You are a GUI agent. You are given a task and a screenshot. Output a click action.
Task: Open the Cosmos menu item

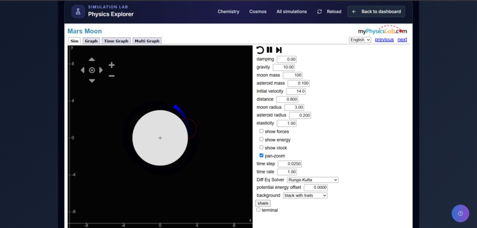(x=258, y=12)
